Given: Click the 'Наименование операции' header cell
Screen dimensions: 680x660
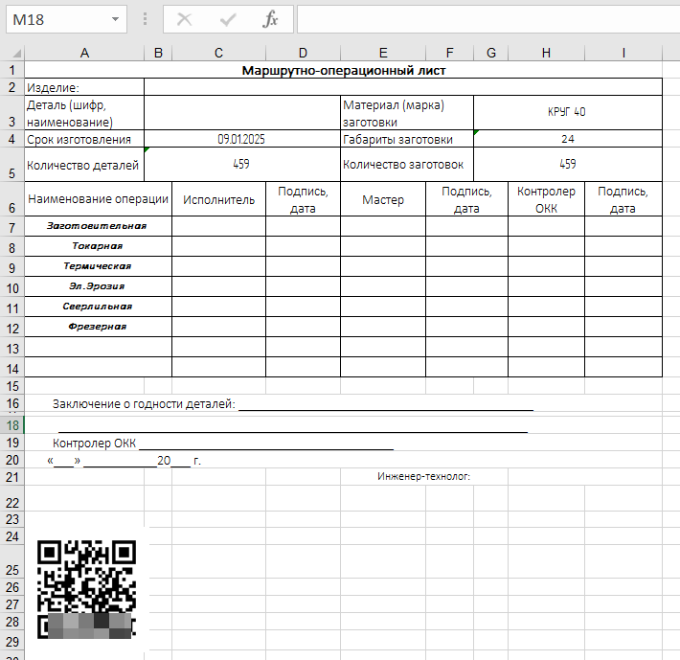Looking at the screenshot, I should 98,199.
